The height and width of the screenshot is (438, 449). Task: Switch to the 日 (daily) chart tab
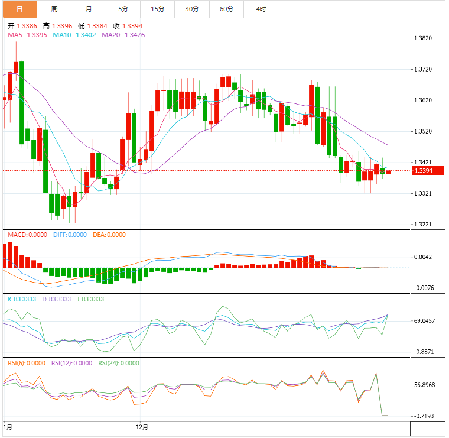tap(19, 9)
